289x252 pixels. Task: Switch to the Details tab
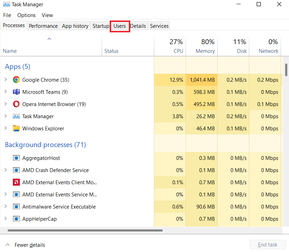click(138, 26)
